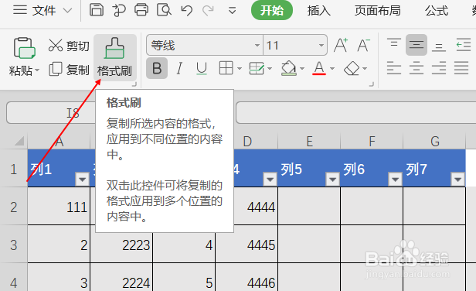Set top vertical alignment

[394, 43]
